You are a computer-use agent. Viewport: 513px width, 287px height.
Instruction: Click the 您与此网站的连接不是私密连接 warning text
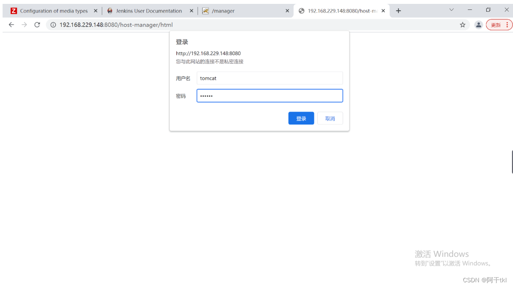coord(210,62)
